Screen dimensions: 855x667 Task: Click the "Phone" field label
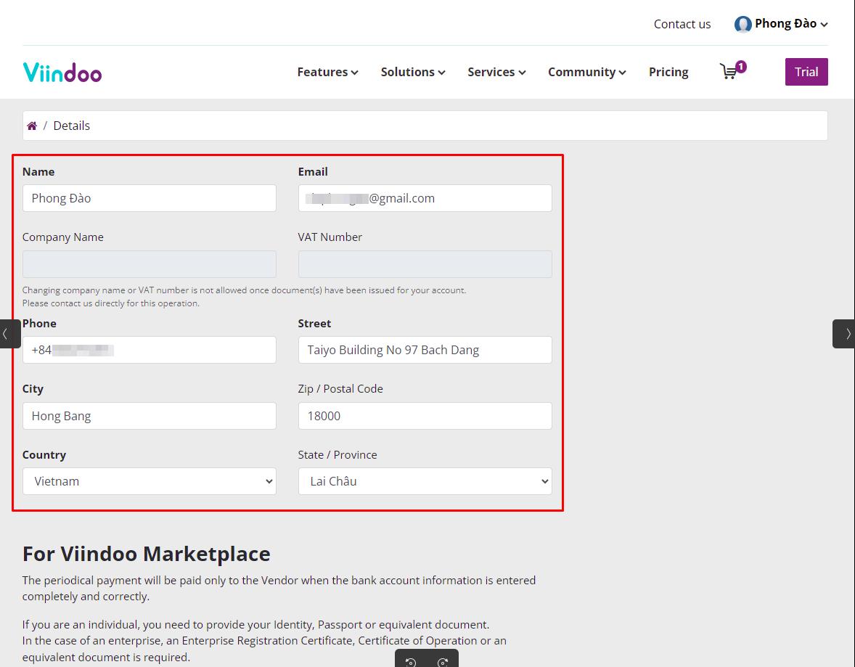pyautogui.click(x=39, y=324)
